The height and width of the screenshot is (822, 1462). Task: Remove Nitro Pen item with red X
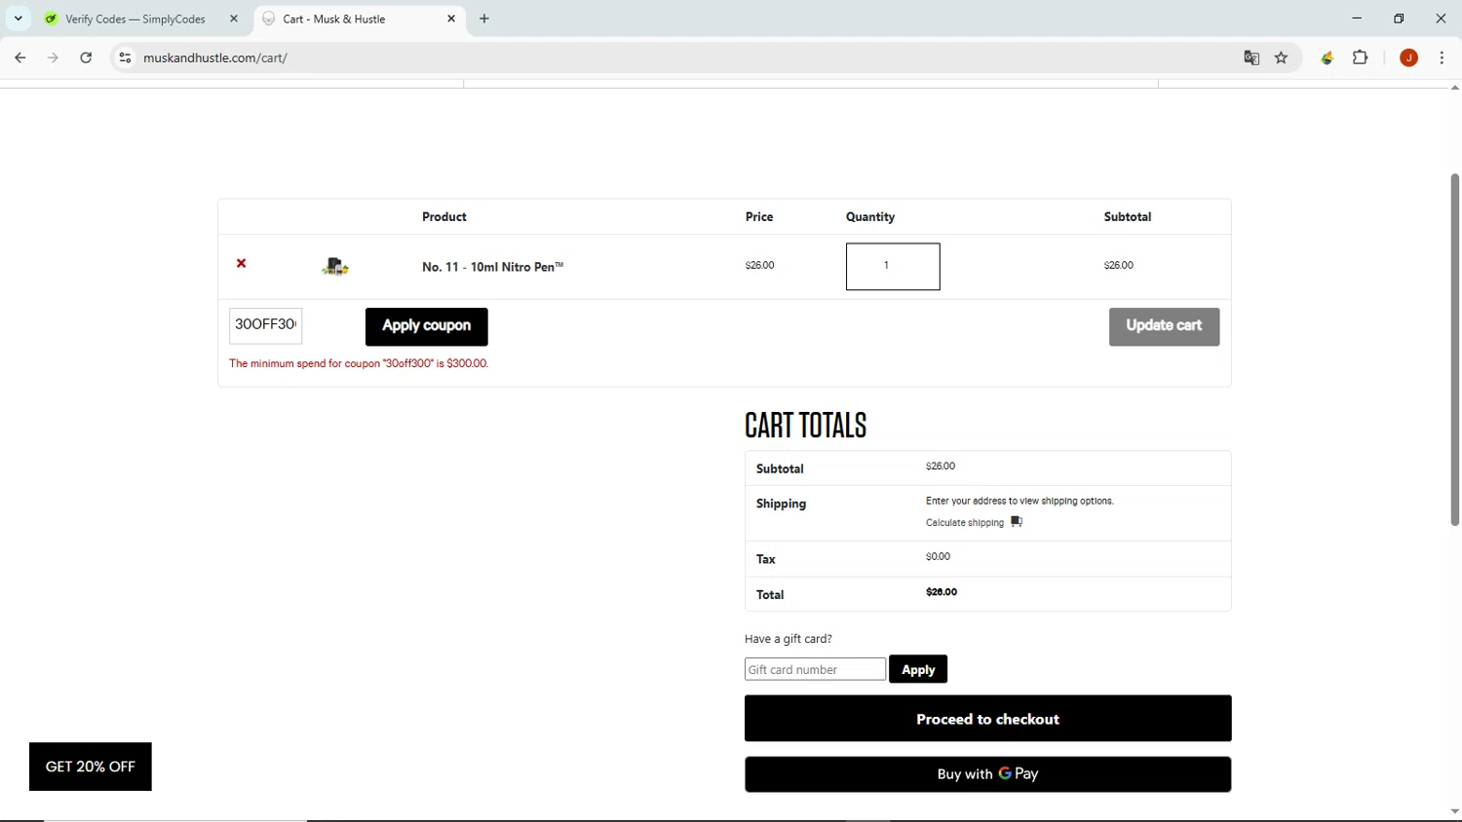[x=242, y=264]
